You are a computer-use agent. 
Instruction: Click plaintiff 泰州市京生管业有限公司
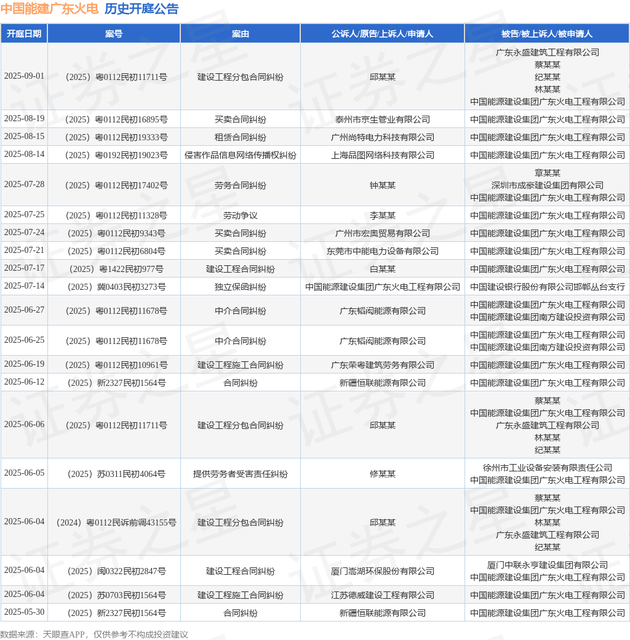382,119
